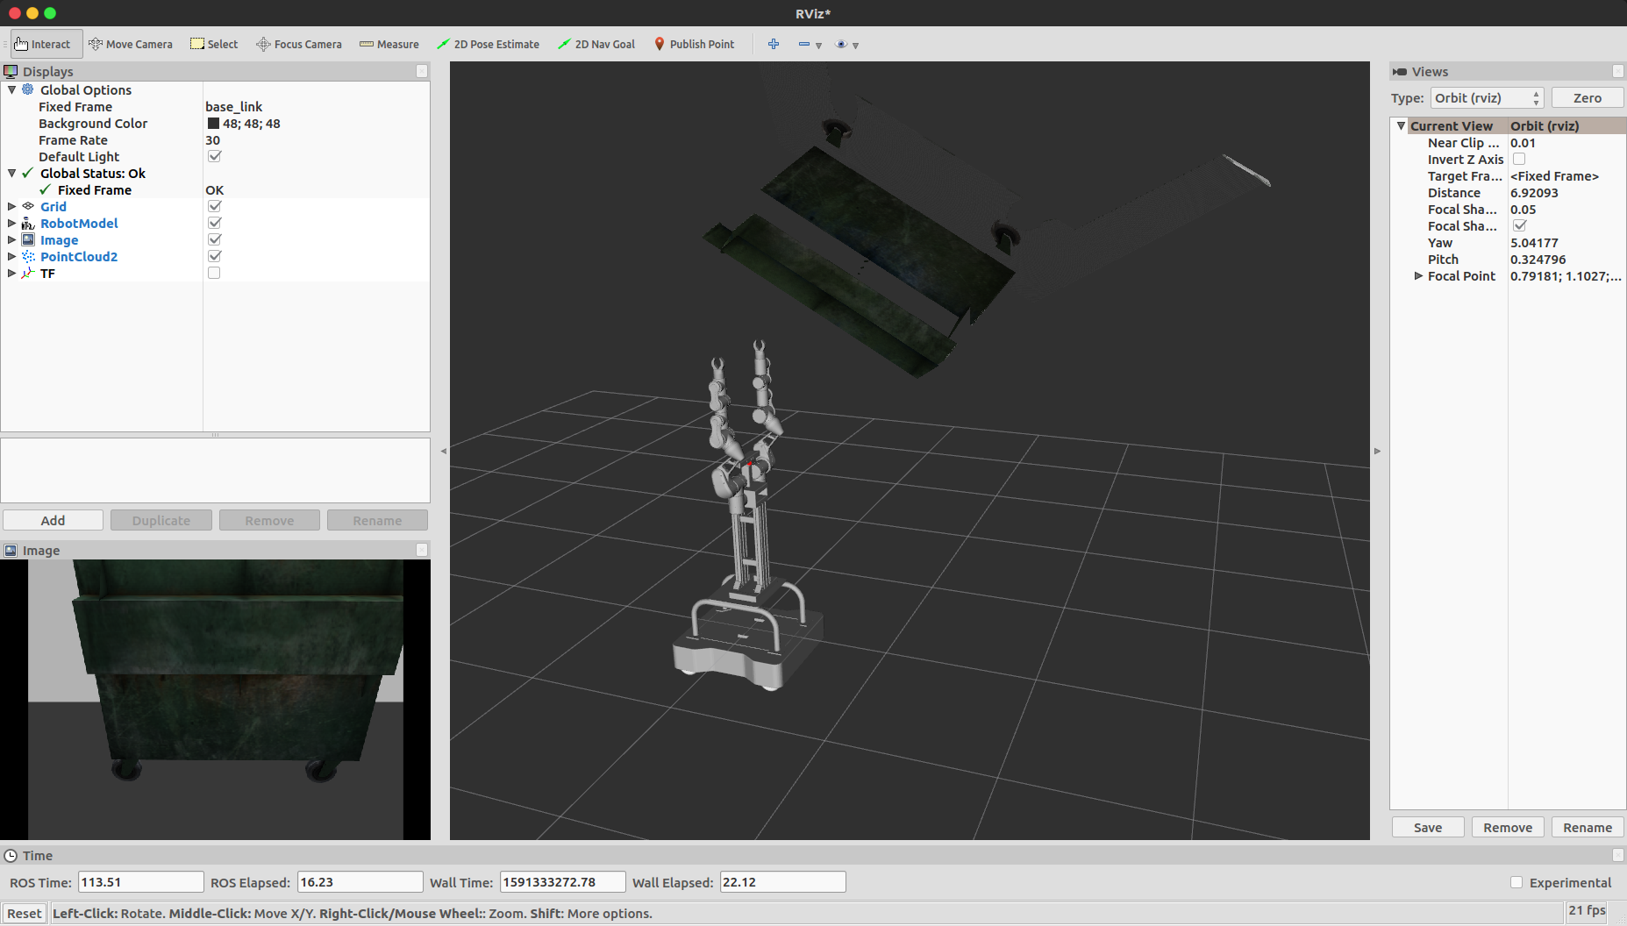Viewport: 1627px width, 926px height.
Task: Collapse the Global Options tree node
Action: point(11,89)
